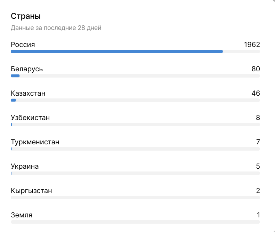Image resolution: width=275 pixels, height=232 pixels.
Task: Click the 'Данные за последние 28 дней' subtitle
Action: (x=56, y=28)
